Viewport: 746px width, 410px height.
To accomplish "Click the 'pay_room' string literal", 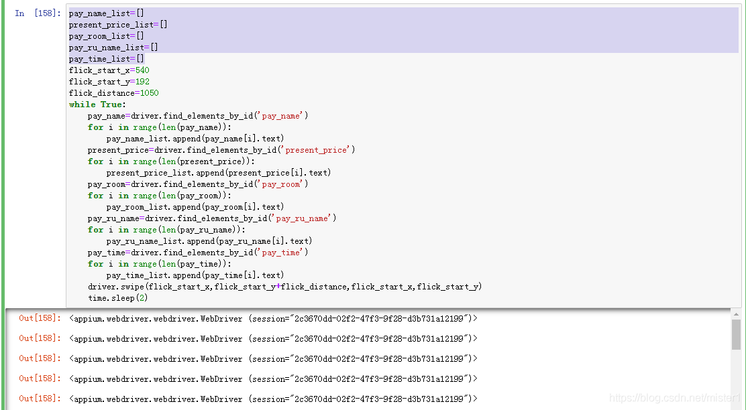I will 280,184.
